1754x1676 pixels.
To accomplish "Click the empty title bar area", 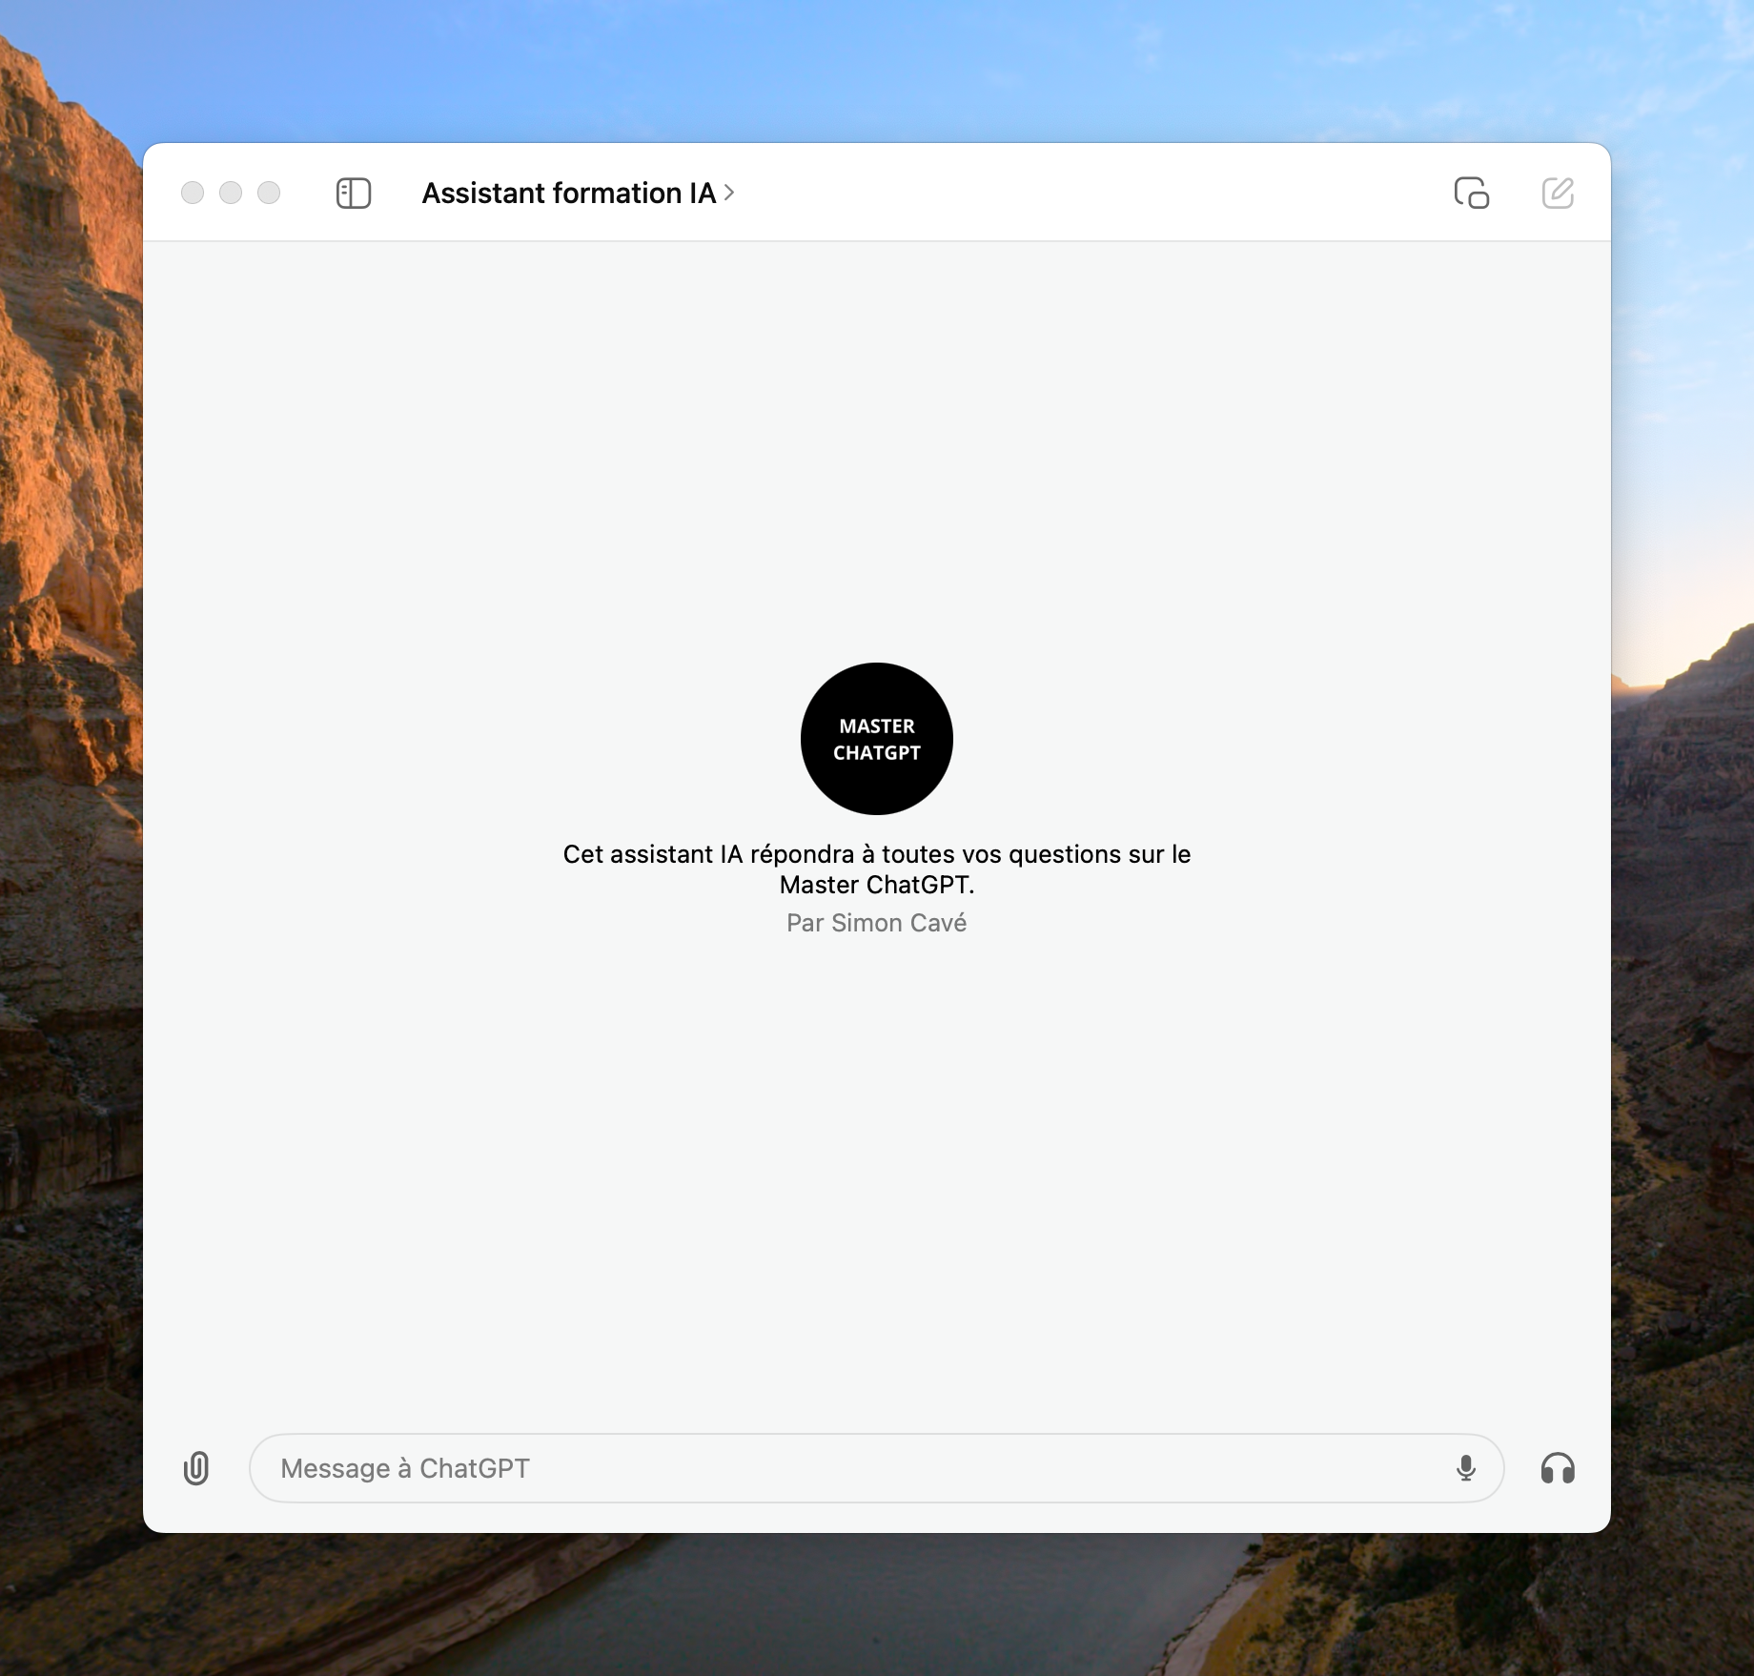I will click(1049, 194).
